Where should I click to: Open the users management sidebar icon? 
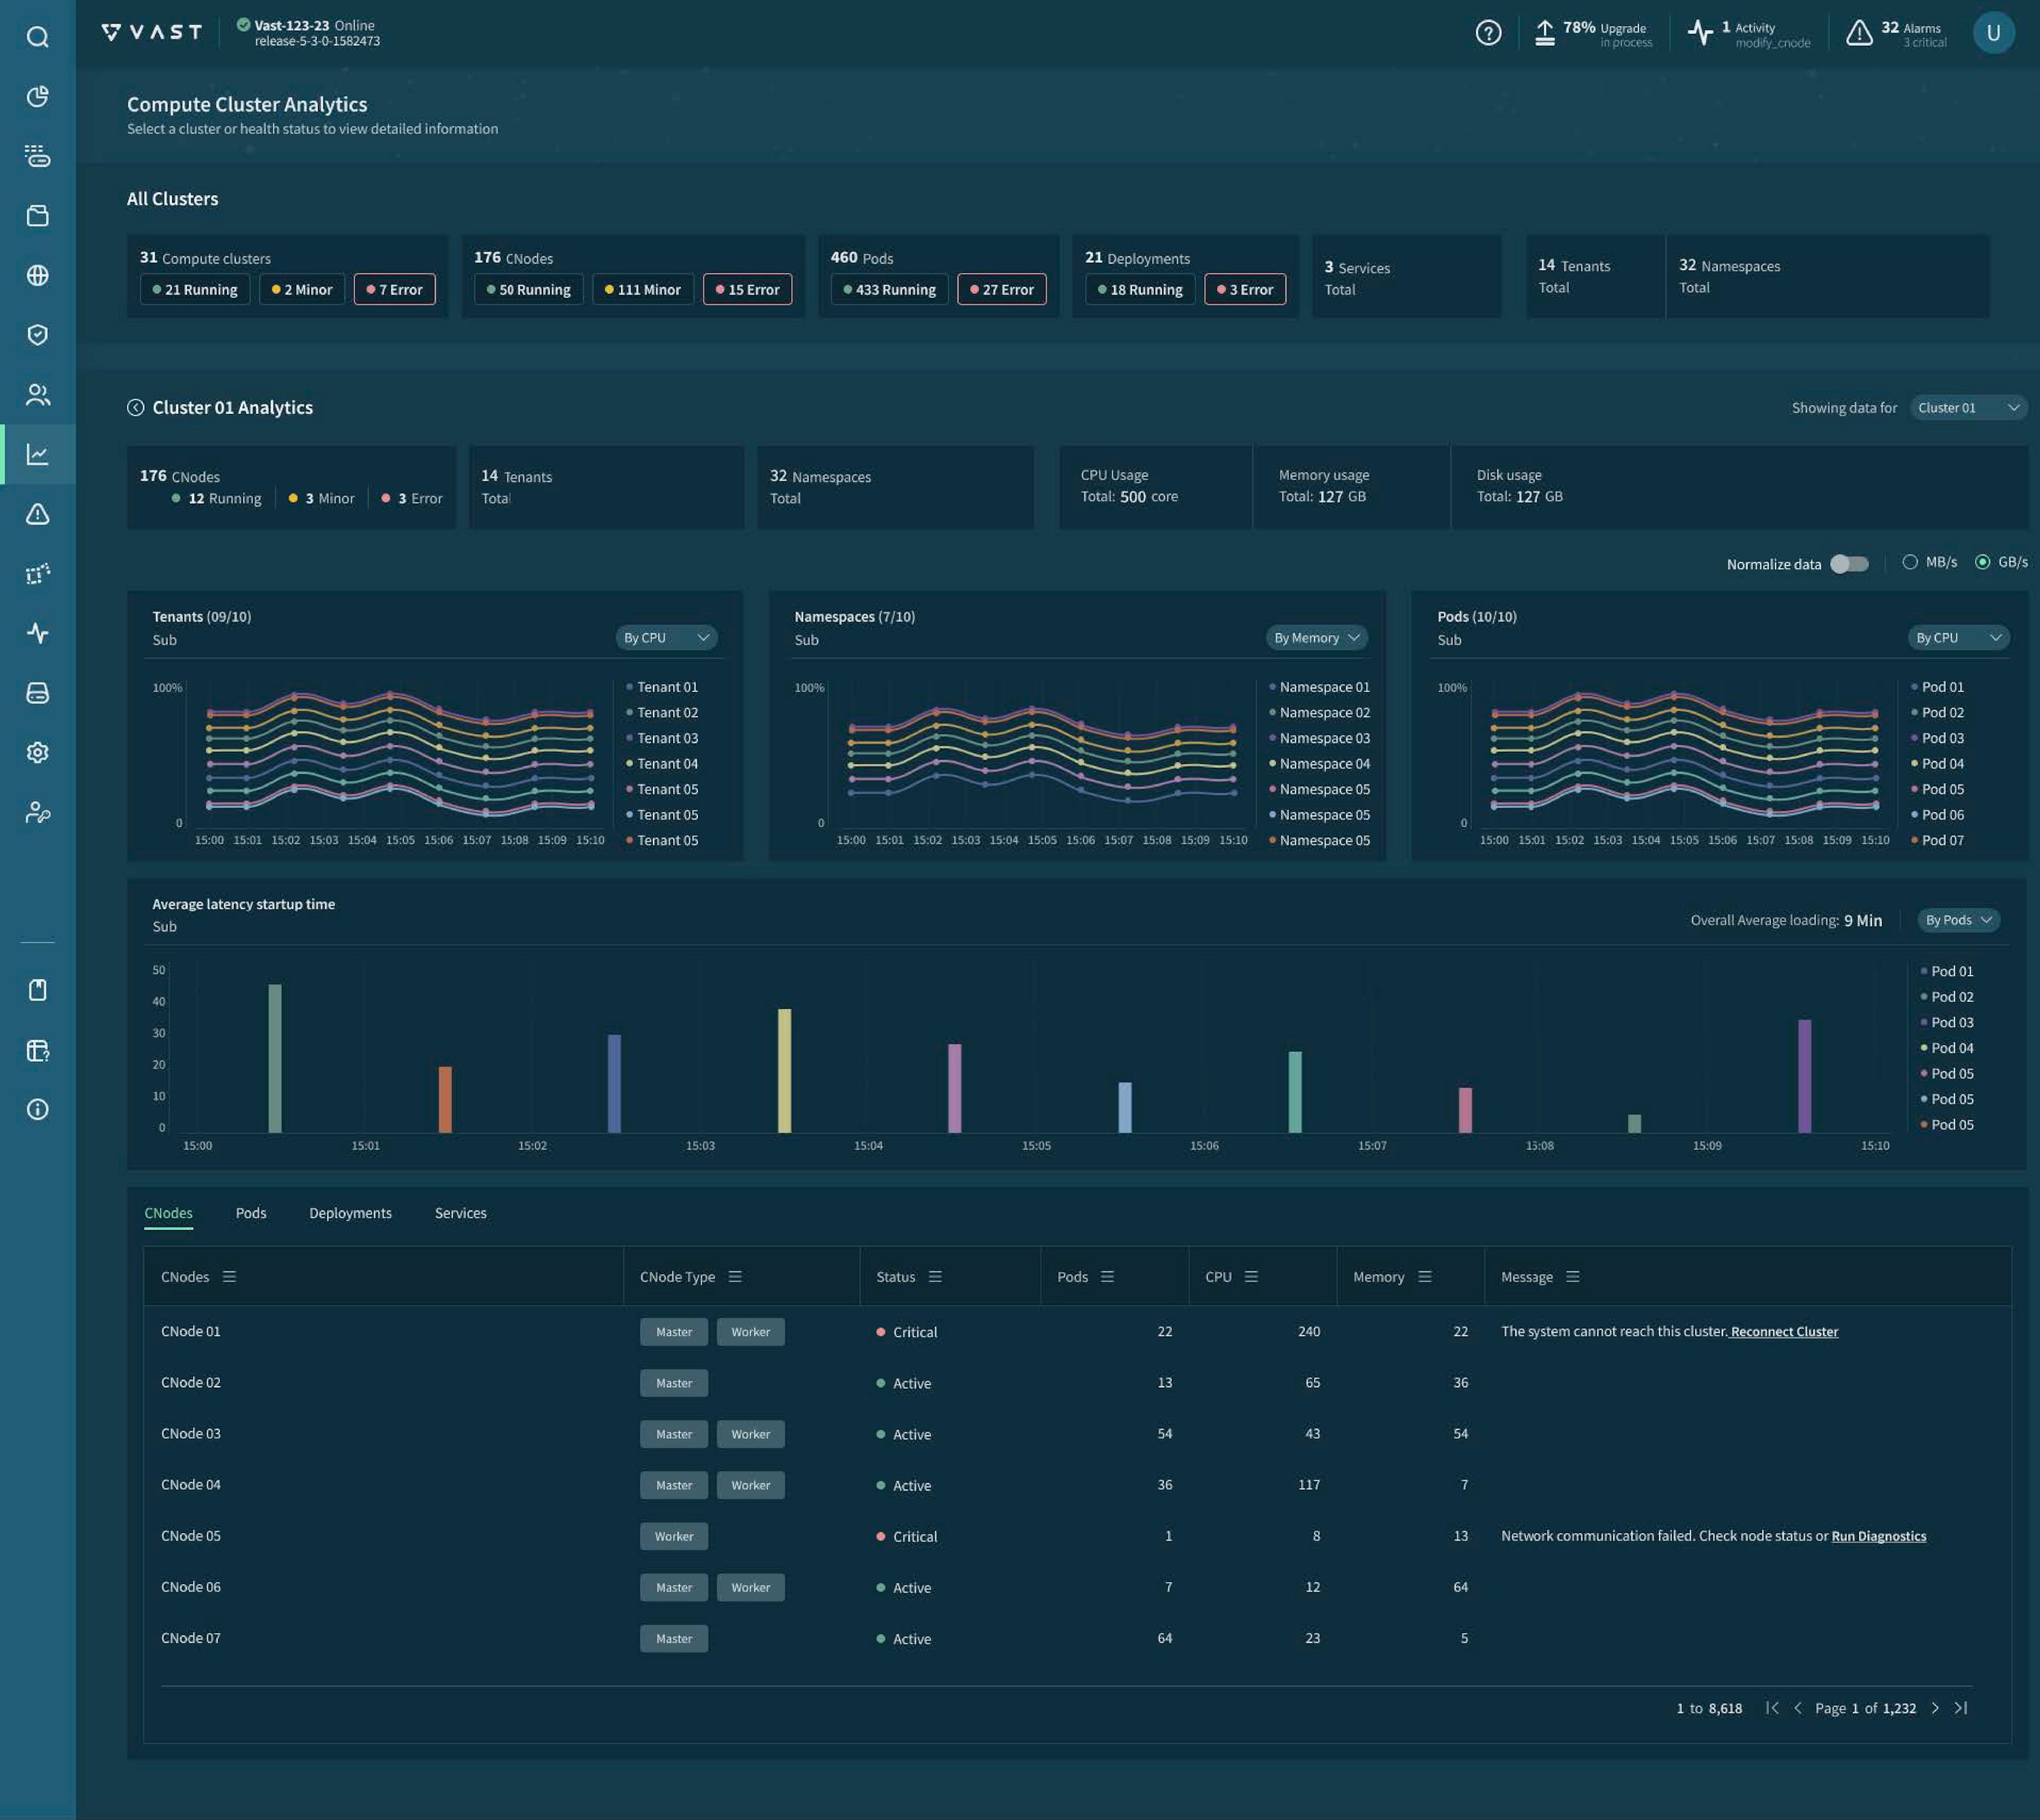coord(37,395)
